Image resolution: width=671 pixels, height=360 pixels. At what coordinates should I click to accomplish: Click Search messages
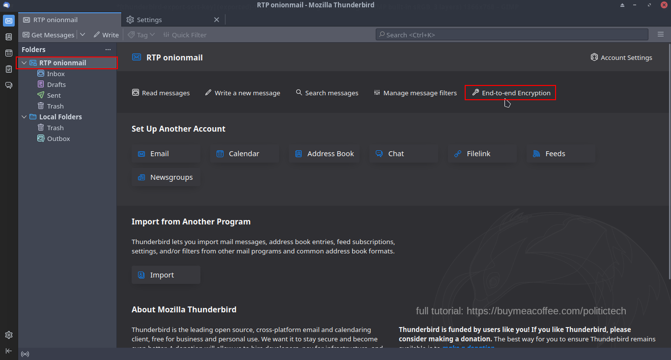click(327, 93)
